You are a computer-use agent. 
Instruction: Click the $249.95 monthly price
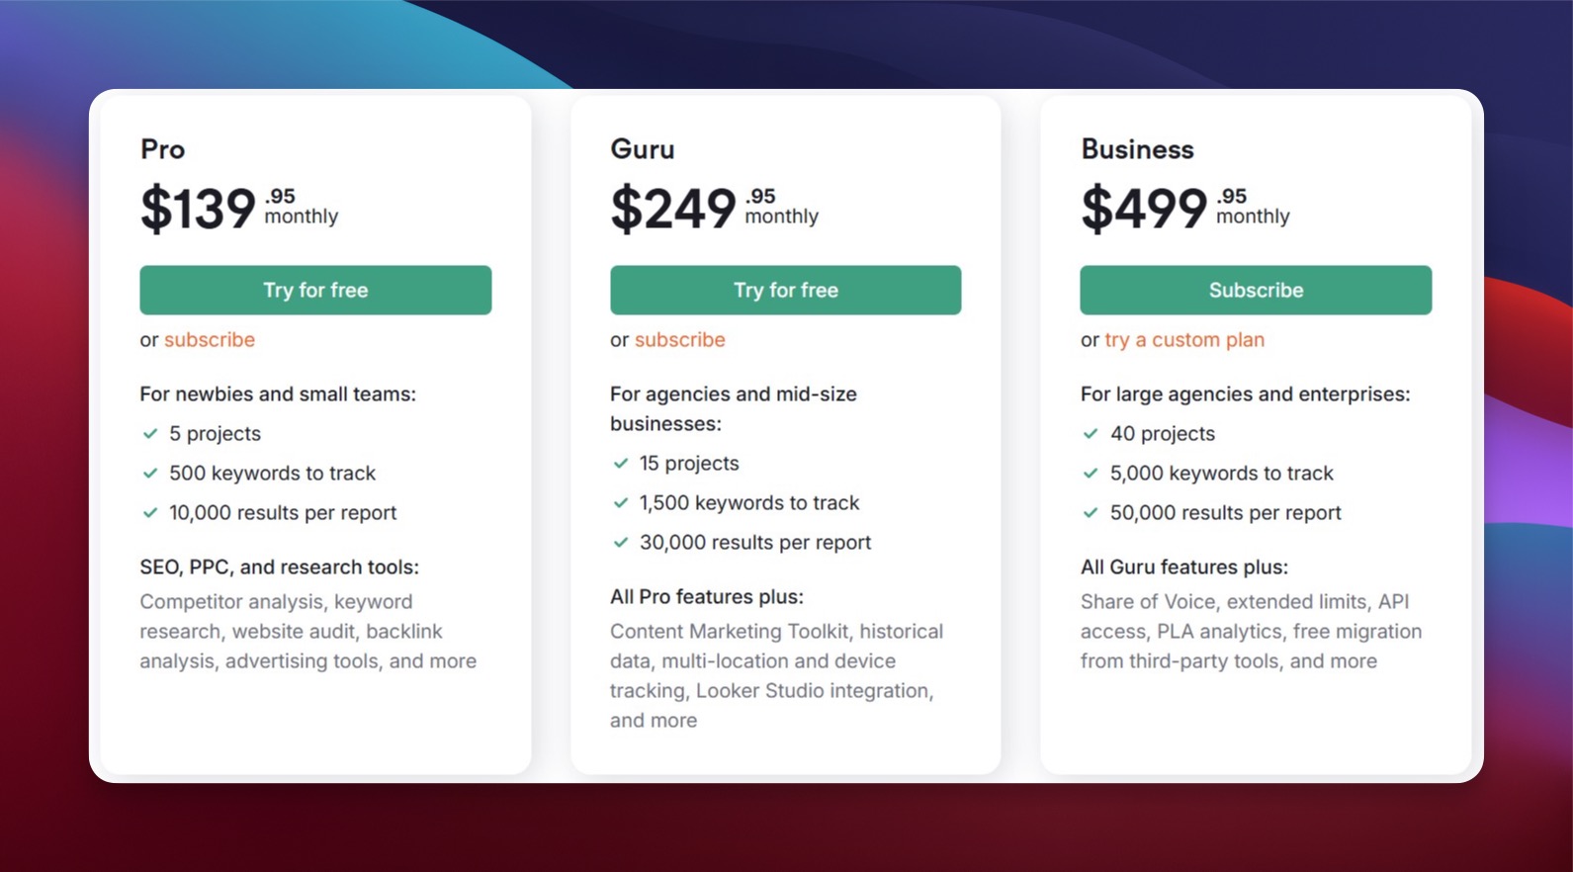click(x=712, y=206)
